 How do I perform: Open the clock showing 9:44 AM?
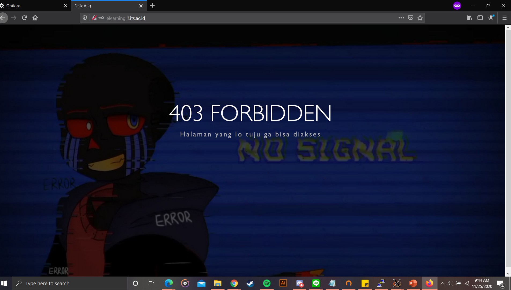[x=482, y=283]
